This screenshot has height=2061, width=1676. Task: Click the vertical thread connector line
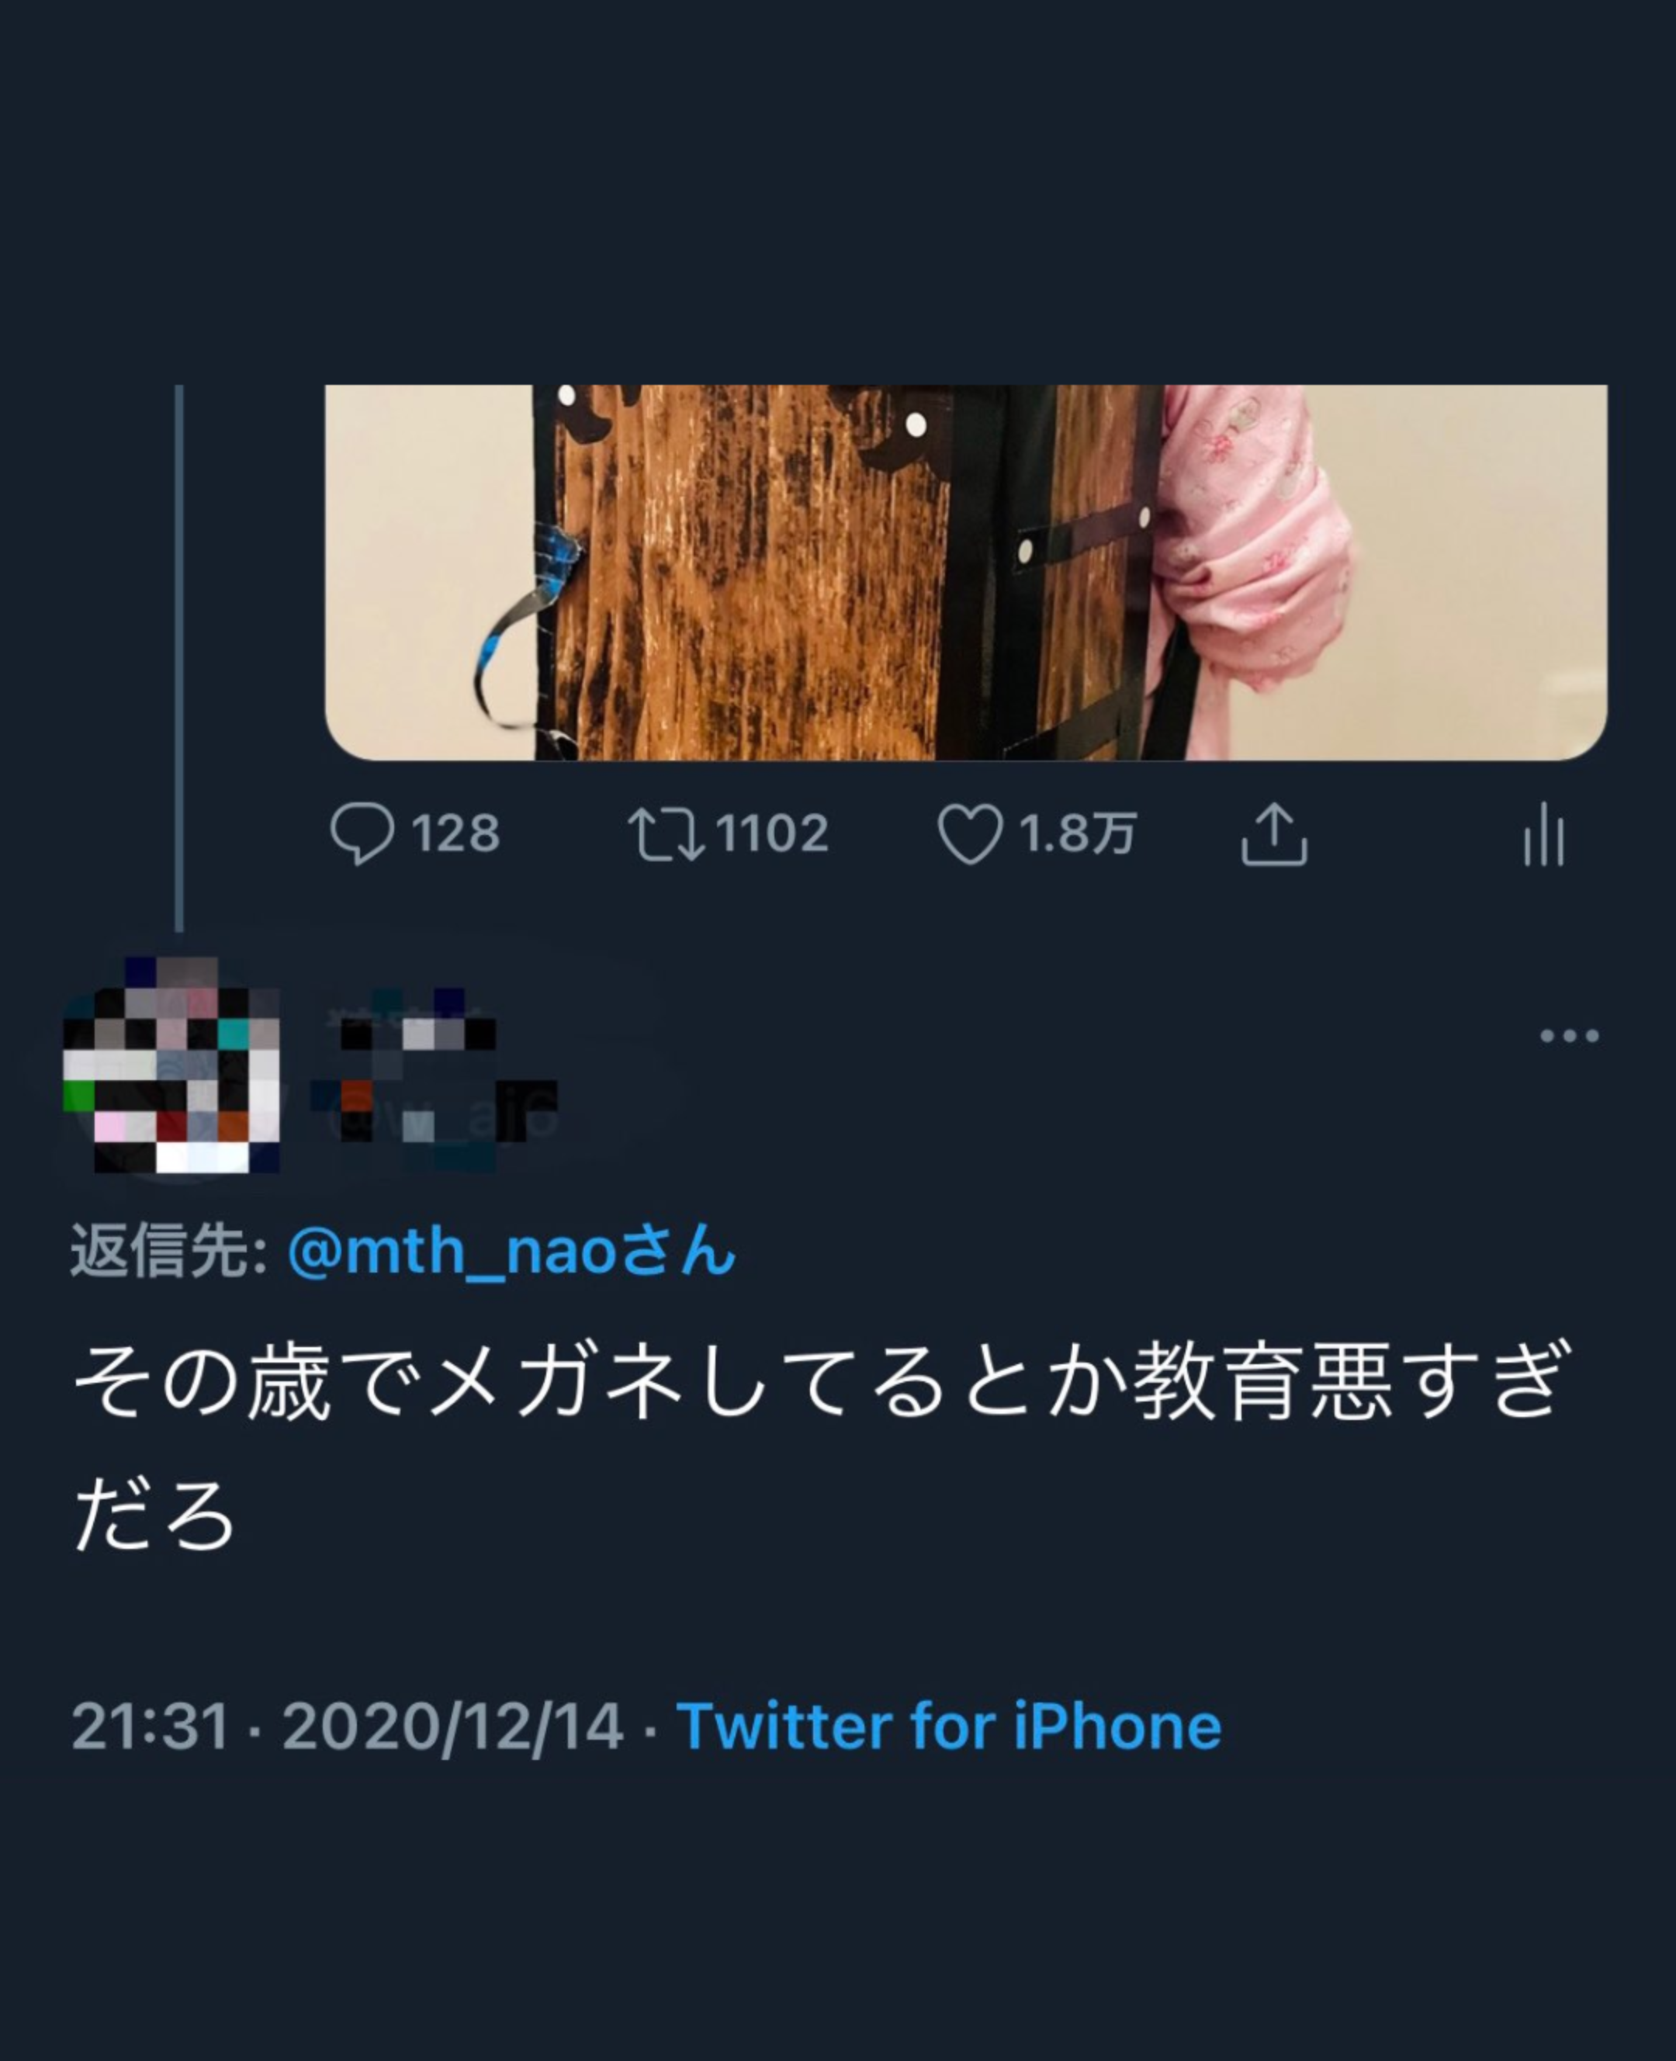coord(178,658)
